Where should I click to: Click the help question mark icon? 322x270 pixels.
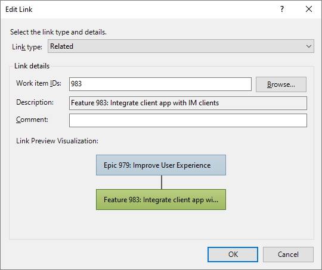point(282,9)
